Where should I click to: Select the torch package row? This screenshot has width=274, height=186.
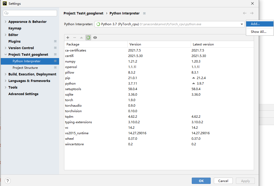coord(159,100)
